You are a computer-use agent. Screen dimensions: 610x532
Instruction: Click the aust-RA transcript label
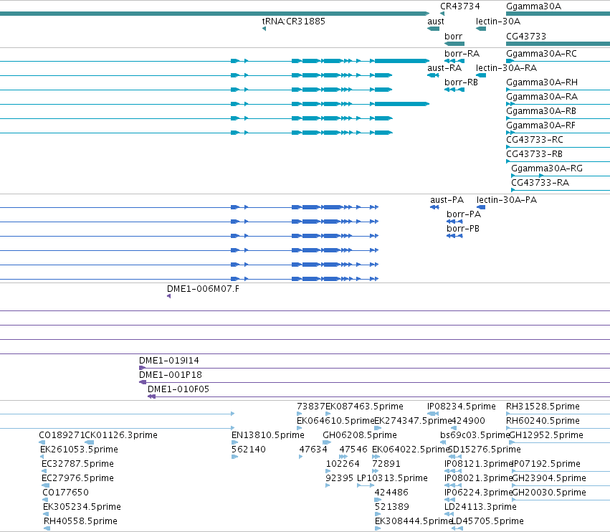pos(444,67)
